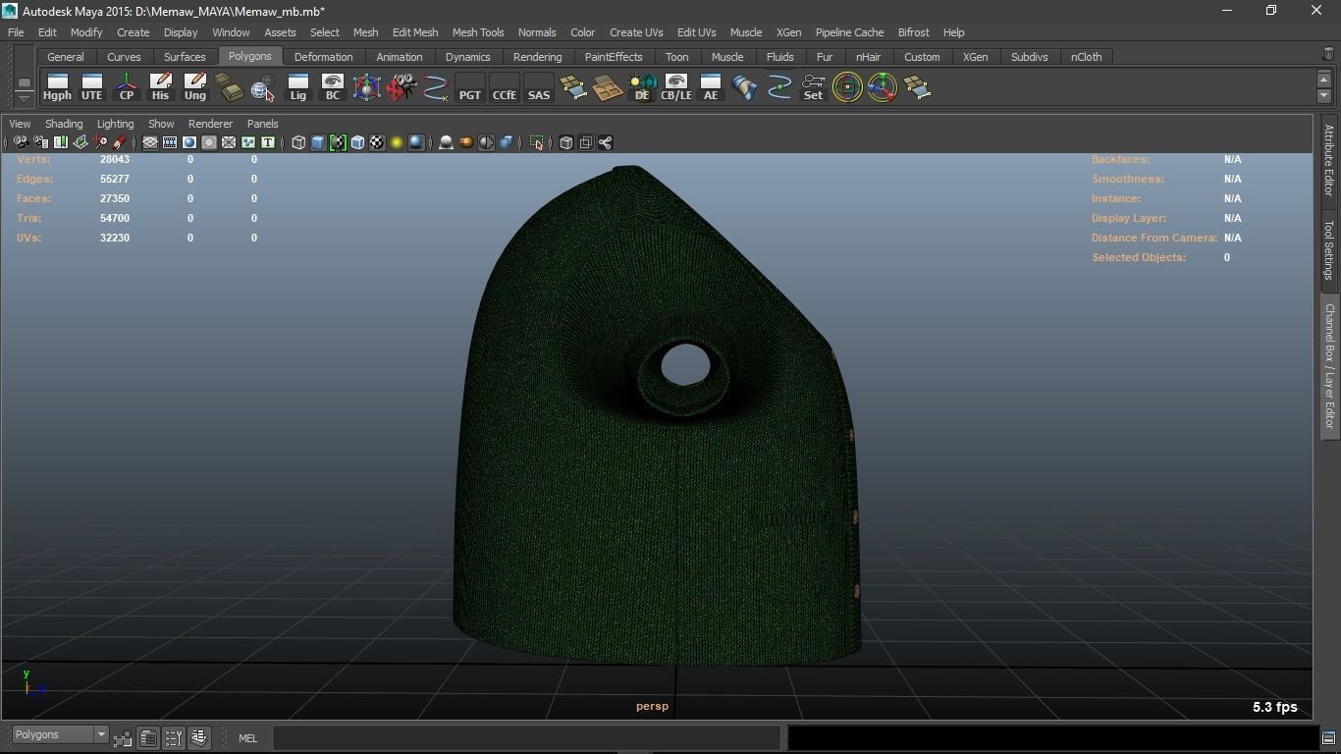
Task: Click the Delete History (His) shelf icon
Action: point(160,87)
